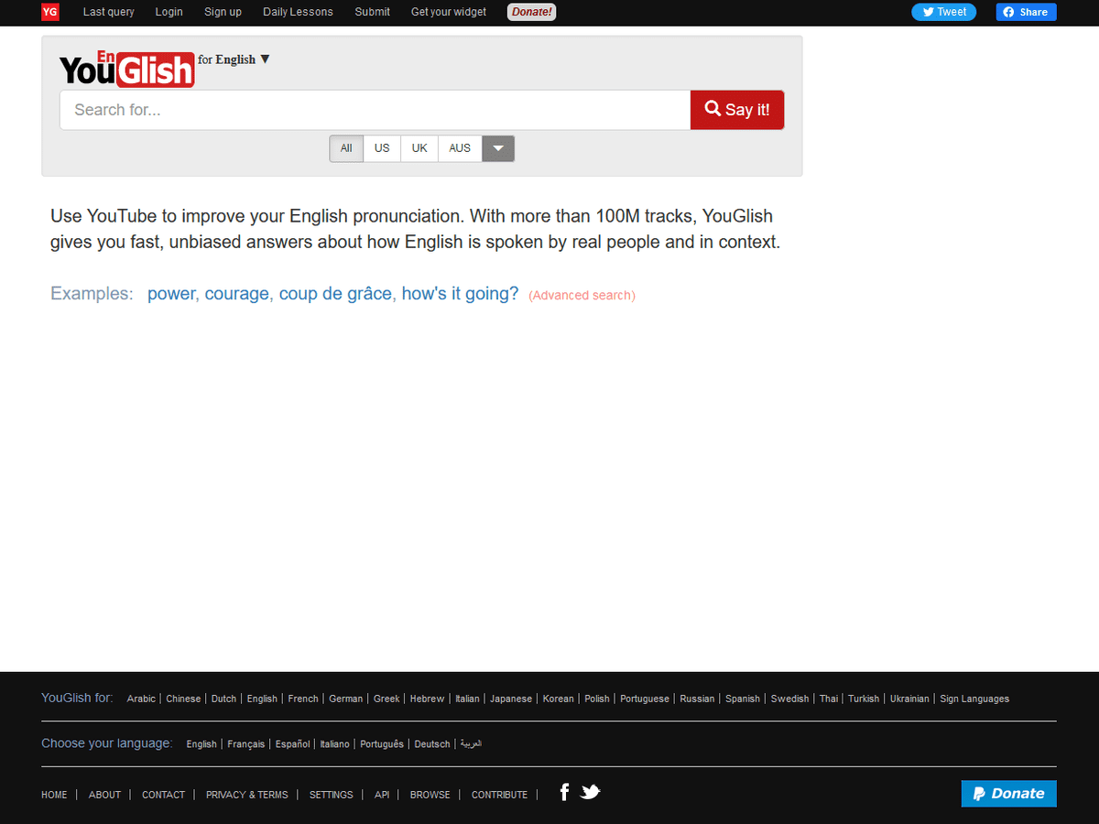This screenshot has height=824, width=1099.
Task: Try the coup de grâce example
Action: click(x=335, y=294)
